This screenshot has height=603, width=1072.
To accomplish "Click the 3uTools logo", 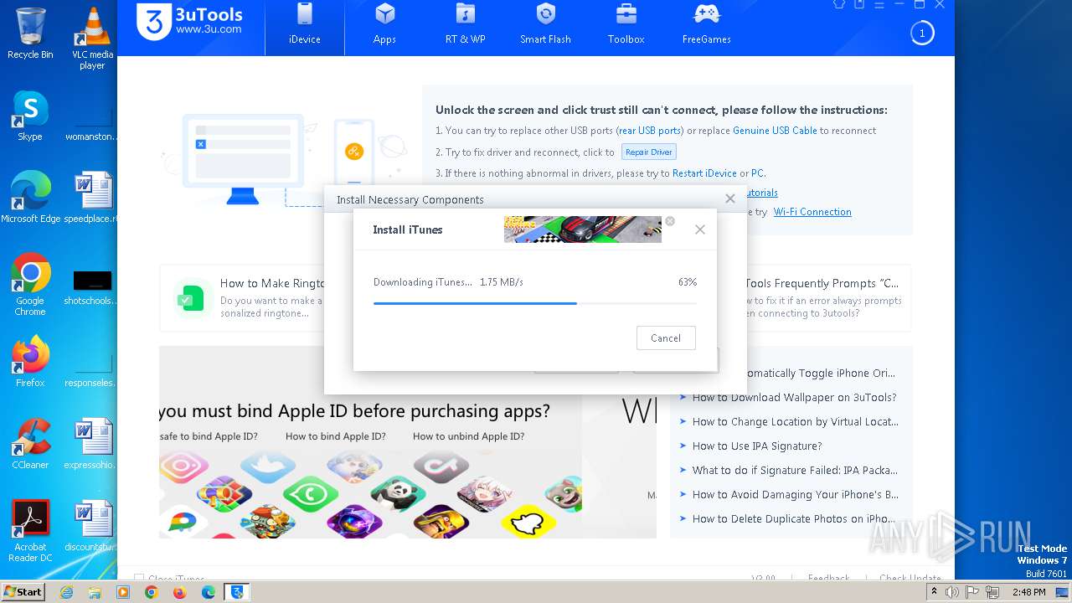I will pyautogui.click(x=190, y=21).
